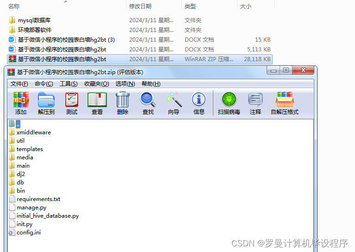Click the 解压到 (Extract to) toolbar icon
This screenshot has width=355, height=252.
[x=46, y=100]
